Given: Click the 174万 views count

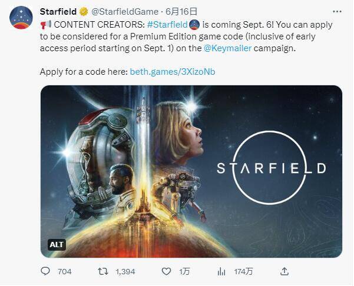Looking at the screenshot, I should pyautogui.click(x=243, y=271).
